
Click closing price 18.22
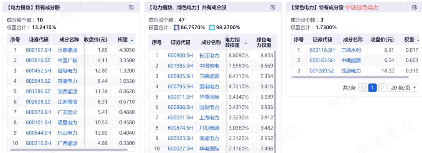pyautogui.click(x=388, y=71)
